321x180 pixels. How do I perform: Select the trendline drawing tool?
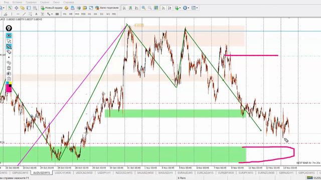[24, 14]
